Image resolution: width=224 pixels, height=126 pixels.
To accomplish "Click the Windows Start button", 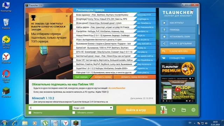I will [4, 123].
